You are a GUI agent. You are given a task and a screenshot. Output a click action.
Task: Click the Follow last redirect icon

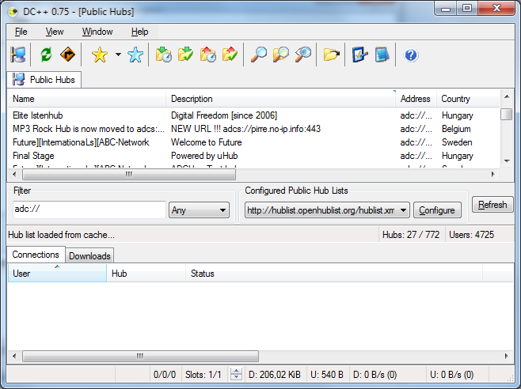click(68, 55)
